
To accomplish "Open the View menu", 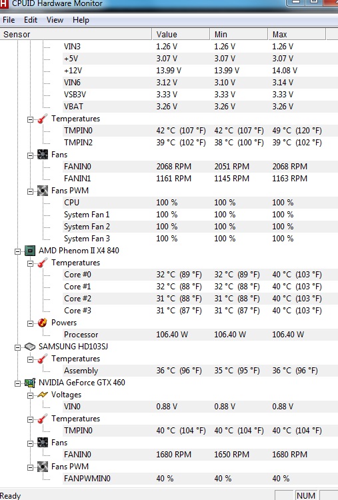I will [x=55, y=20].
